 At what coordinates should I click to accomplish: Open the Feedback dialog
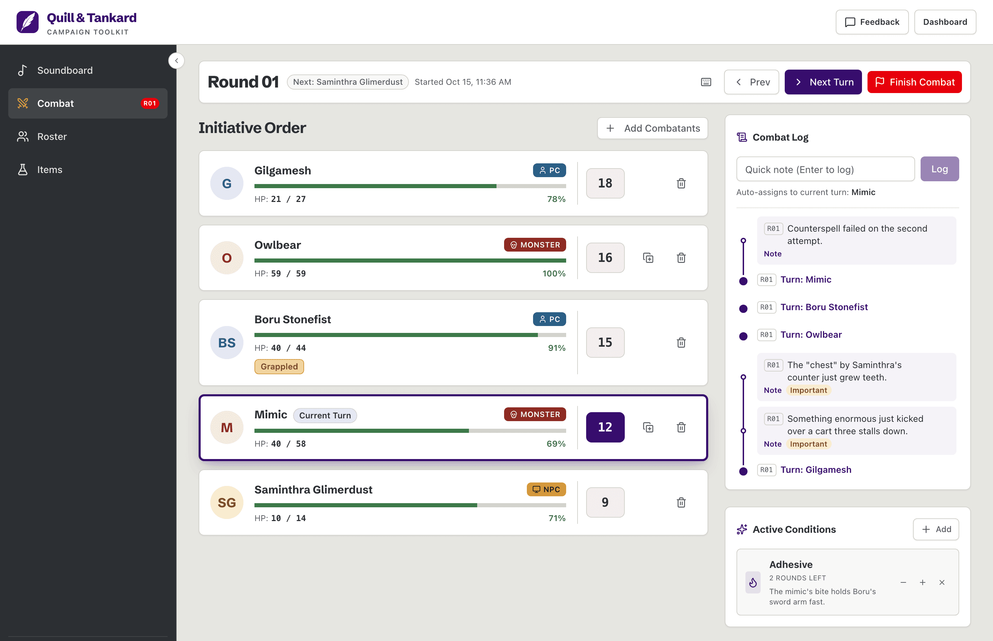click(872, 22)
